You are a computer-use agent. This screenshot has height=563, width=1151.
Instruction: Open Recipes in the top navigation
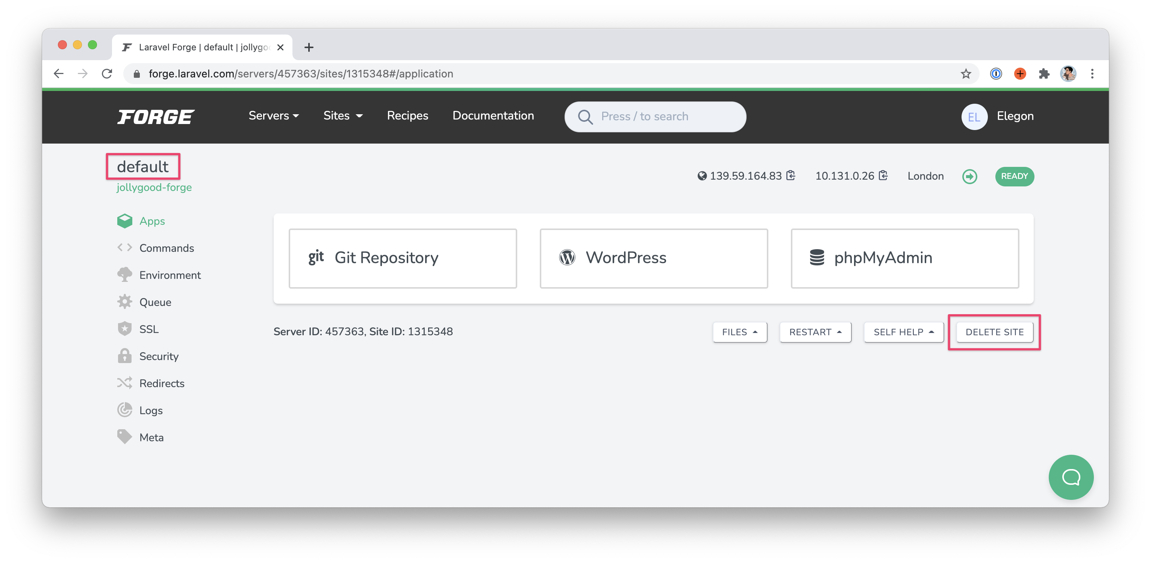[x=407, y=116]
